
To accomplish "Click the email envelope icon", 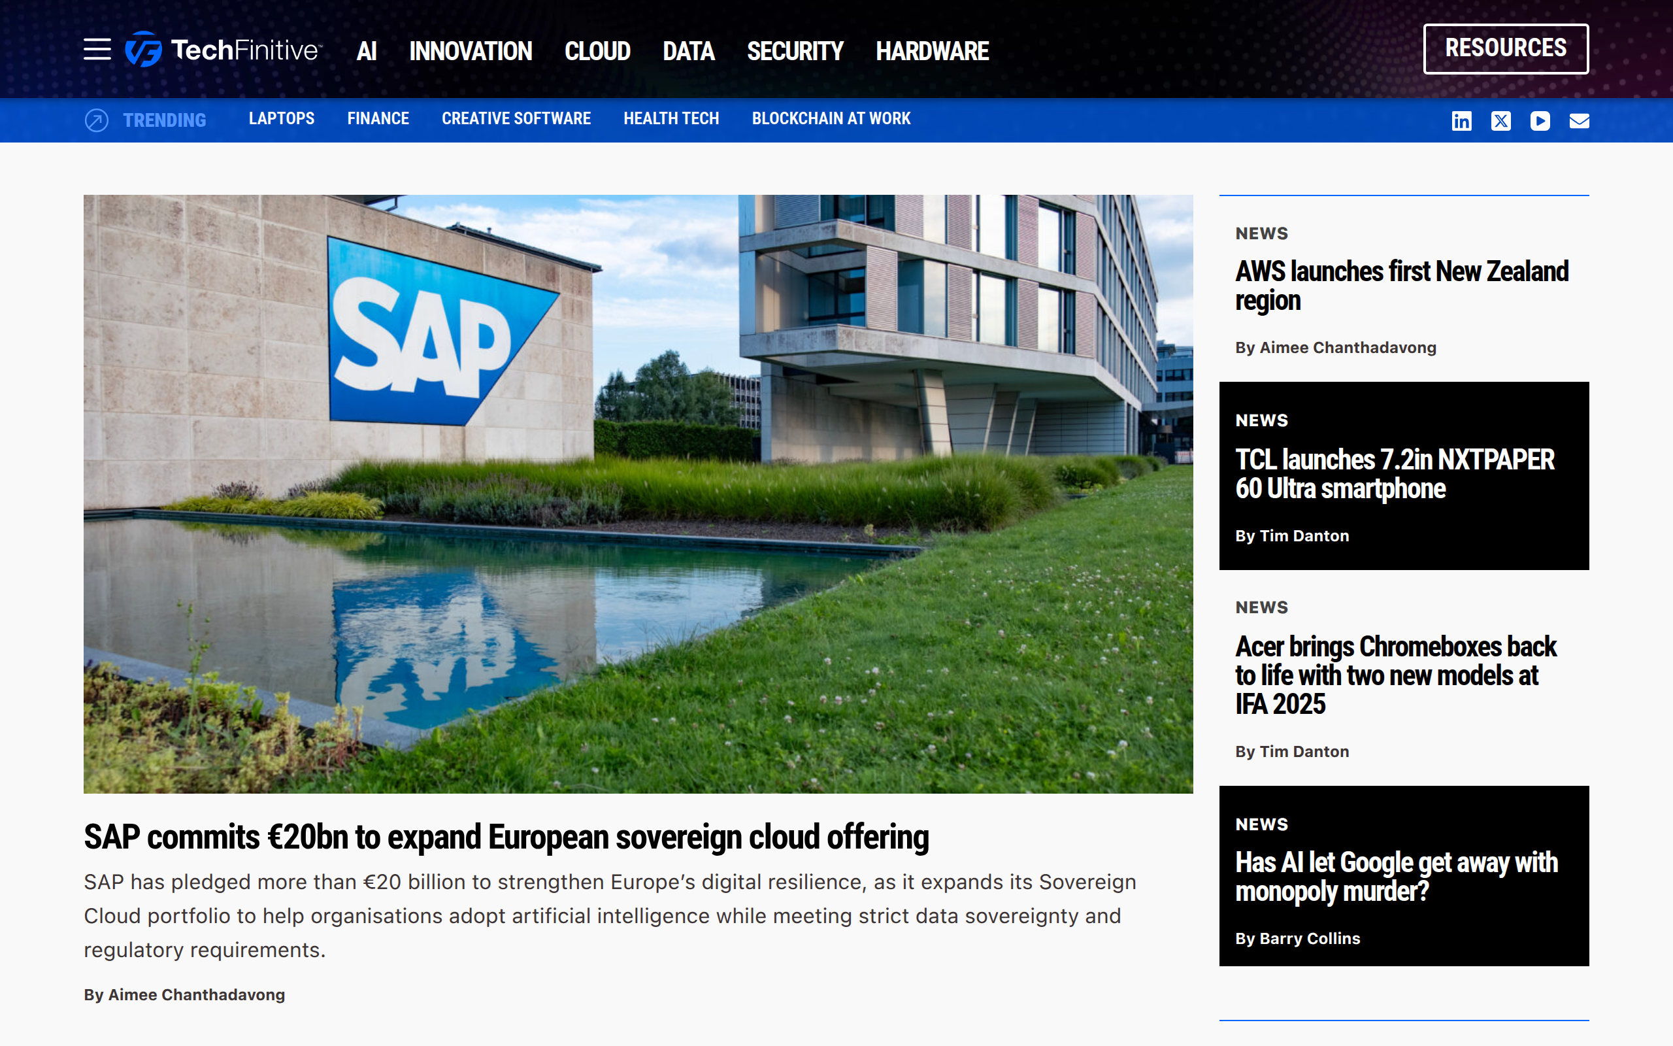I will coord(1579,121).
